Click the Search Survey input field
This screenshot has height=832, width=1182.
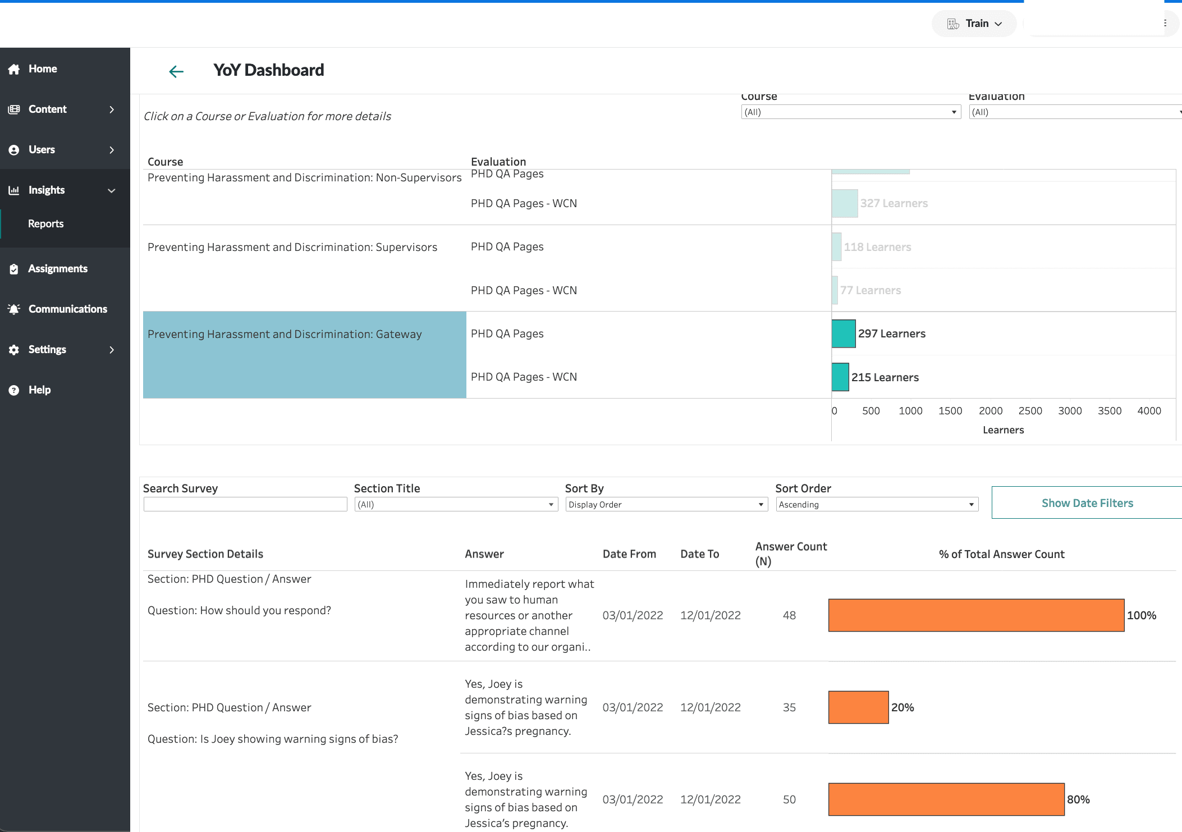pyautogui.click(x=243, y=504)
